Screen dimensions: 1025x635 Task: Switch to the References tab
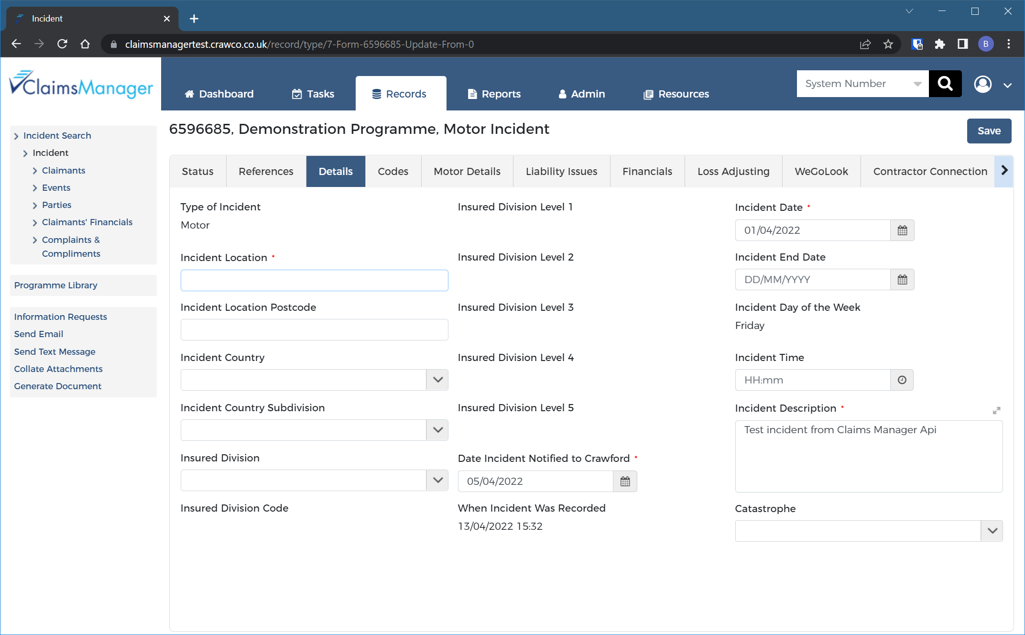point(266,172)
